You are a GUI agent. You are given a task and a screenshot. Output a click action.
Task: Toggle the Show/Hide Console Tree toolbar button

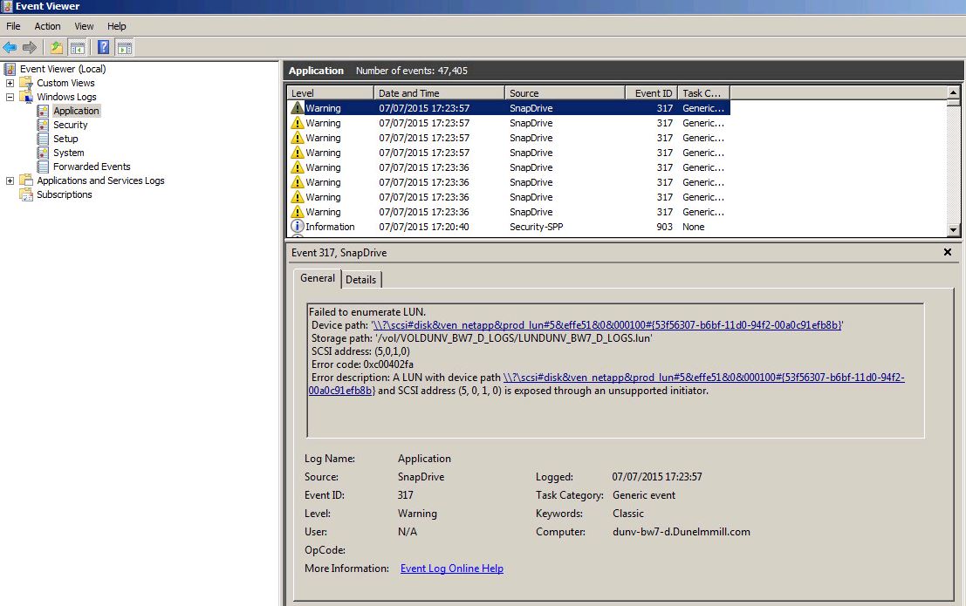[x=78, y=47]
